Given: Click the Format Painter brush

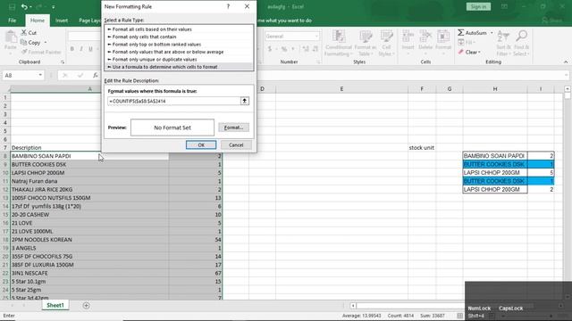Looking at the screenshot, I should point(24,52).
